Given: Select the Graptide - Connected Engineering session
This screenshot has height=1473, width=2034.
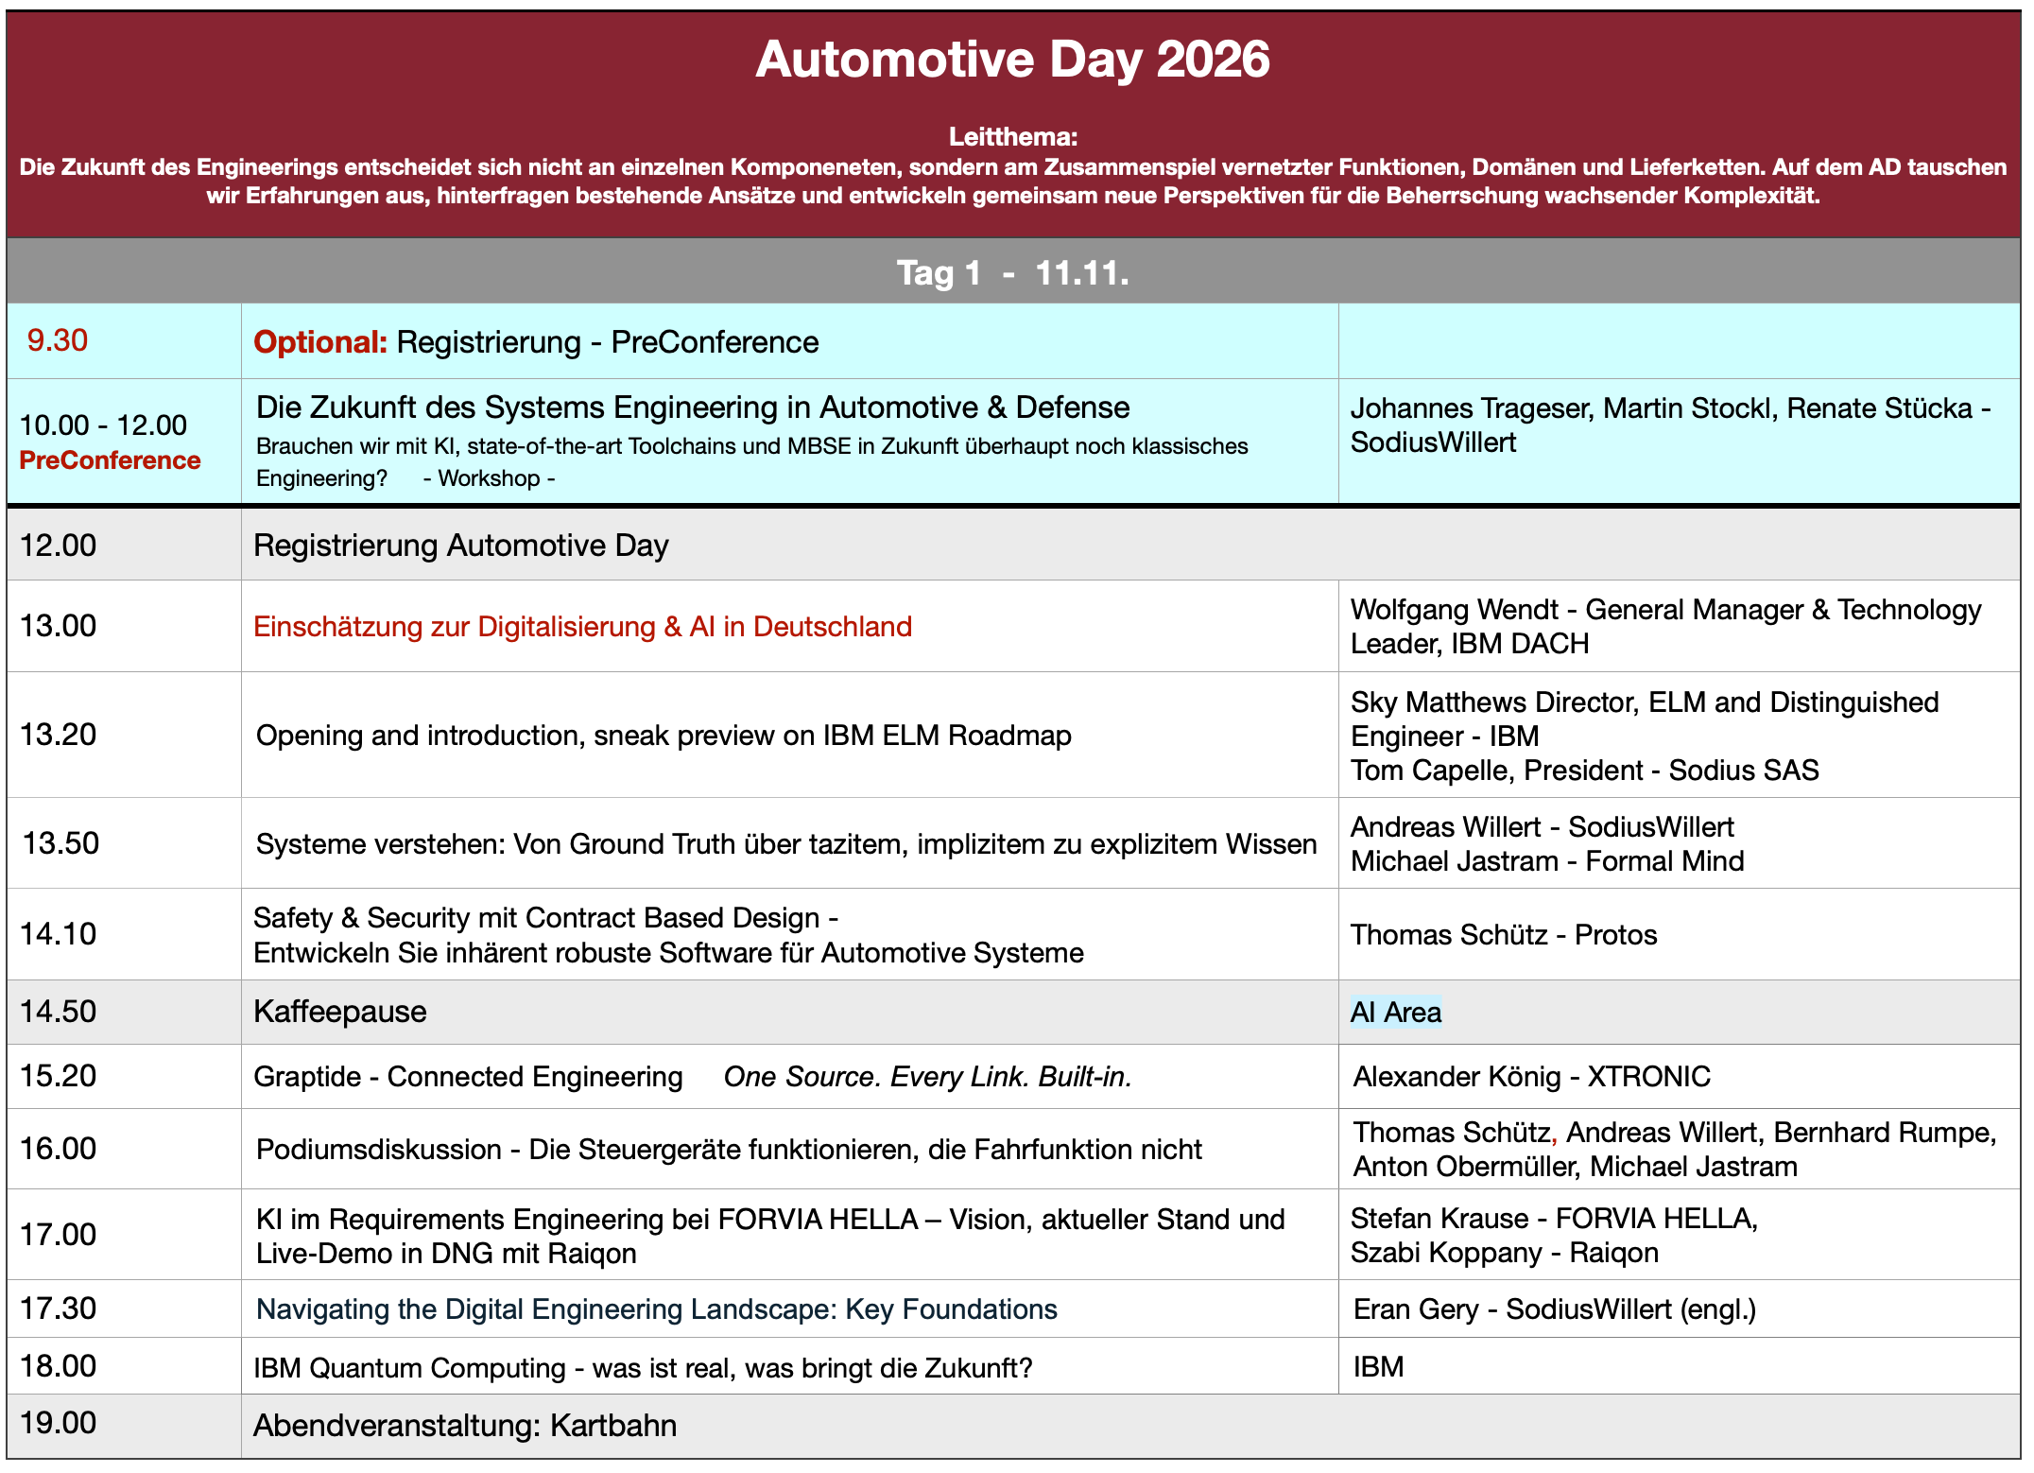Looking at the screenshot, I should (693, 1077).
